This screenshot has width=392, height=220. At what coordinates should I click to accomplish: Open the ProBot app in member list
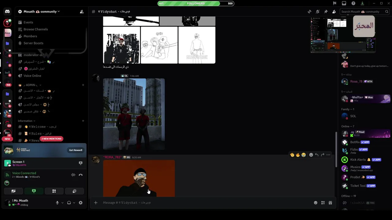(x=364, y=177)
